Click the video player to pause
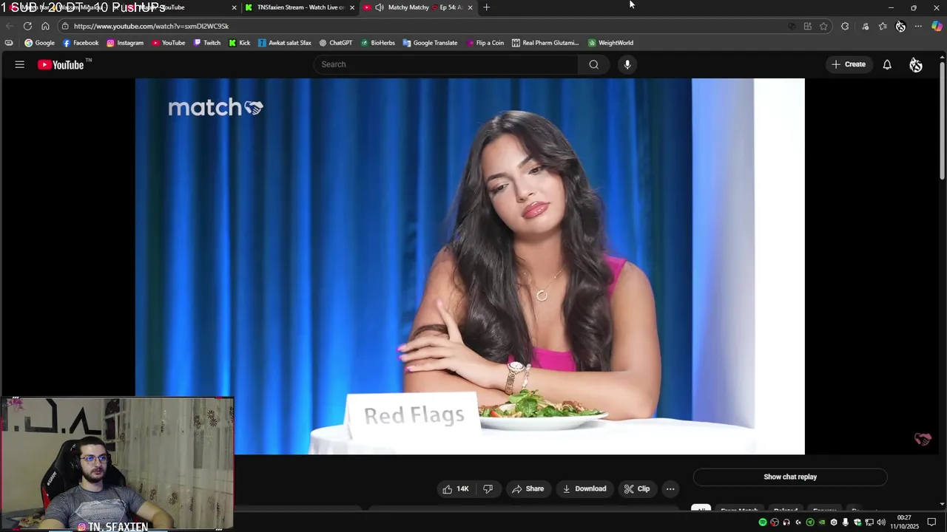Viewport: 947px width, 532px height. 470,266
